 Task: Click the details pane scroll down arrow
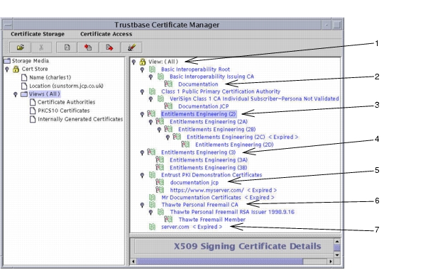click(337, 255)
